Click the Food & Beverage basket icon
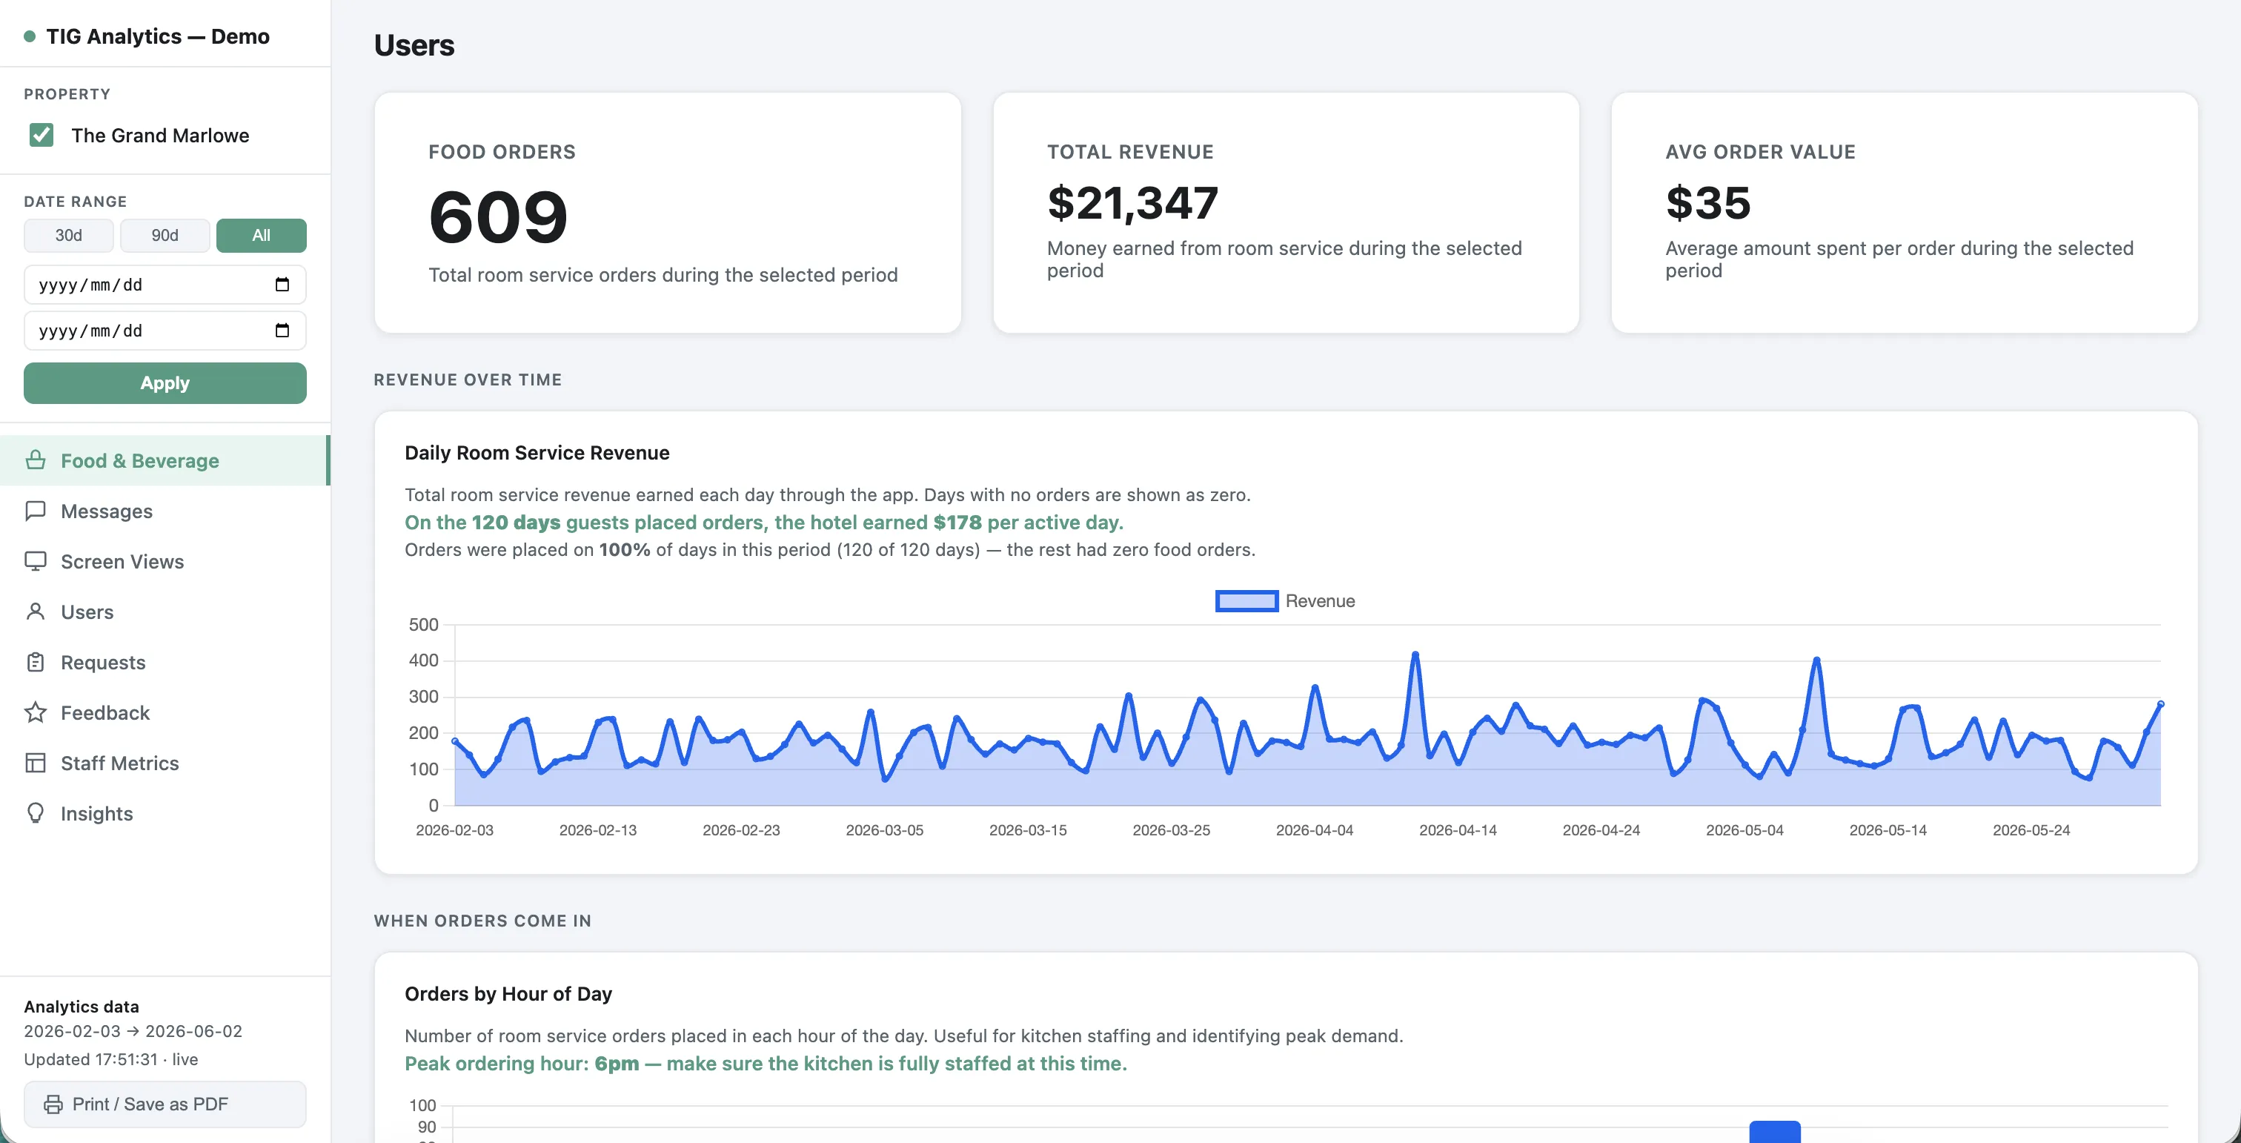Screen dimensions: 2241x1143 point(36,460)
